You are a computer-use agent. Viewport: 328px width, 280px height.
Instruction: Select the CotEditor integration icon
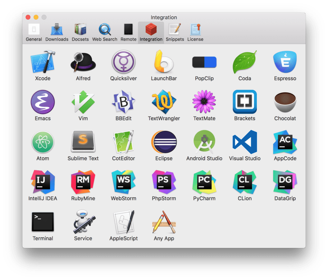[x=123, y=142]
